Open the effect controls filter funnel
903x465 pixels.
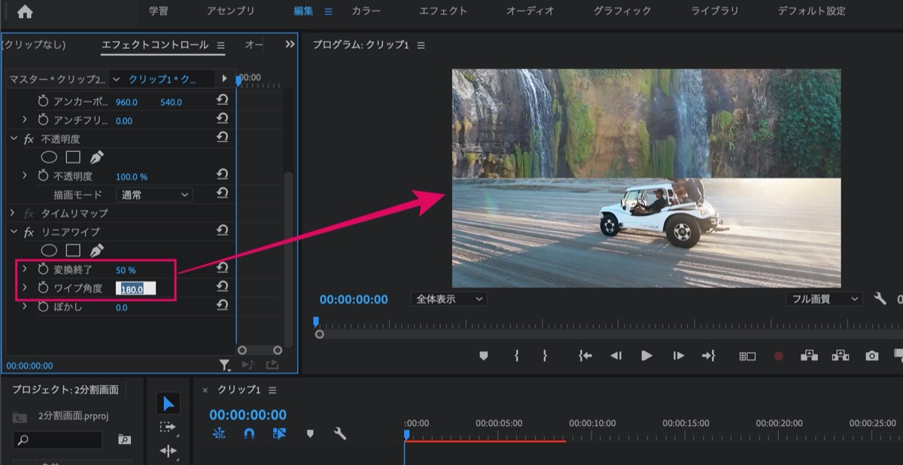coord(224,365)
